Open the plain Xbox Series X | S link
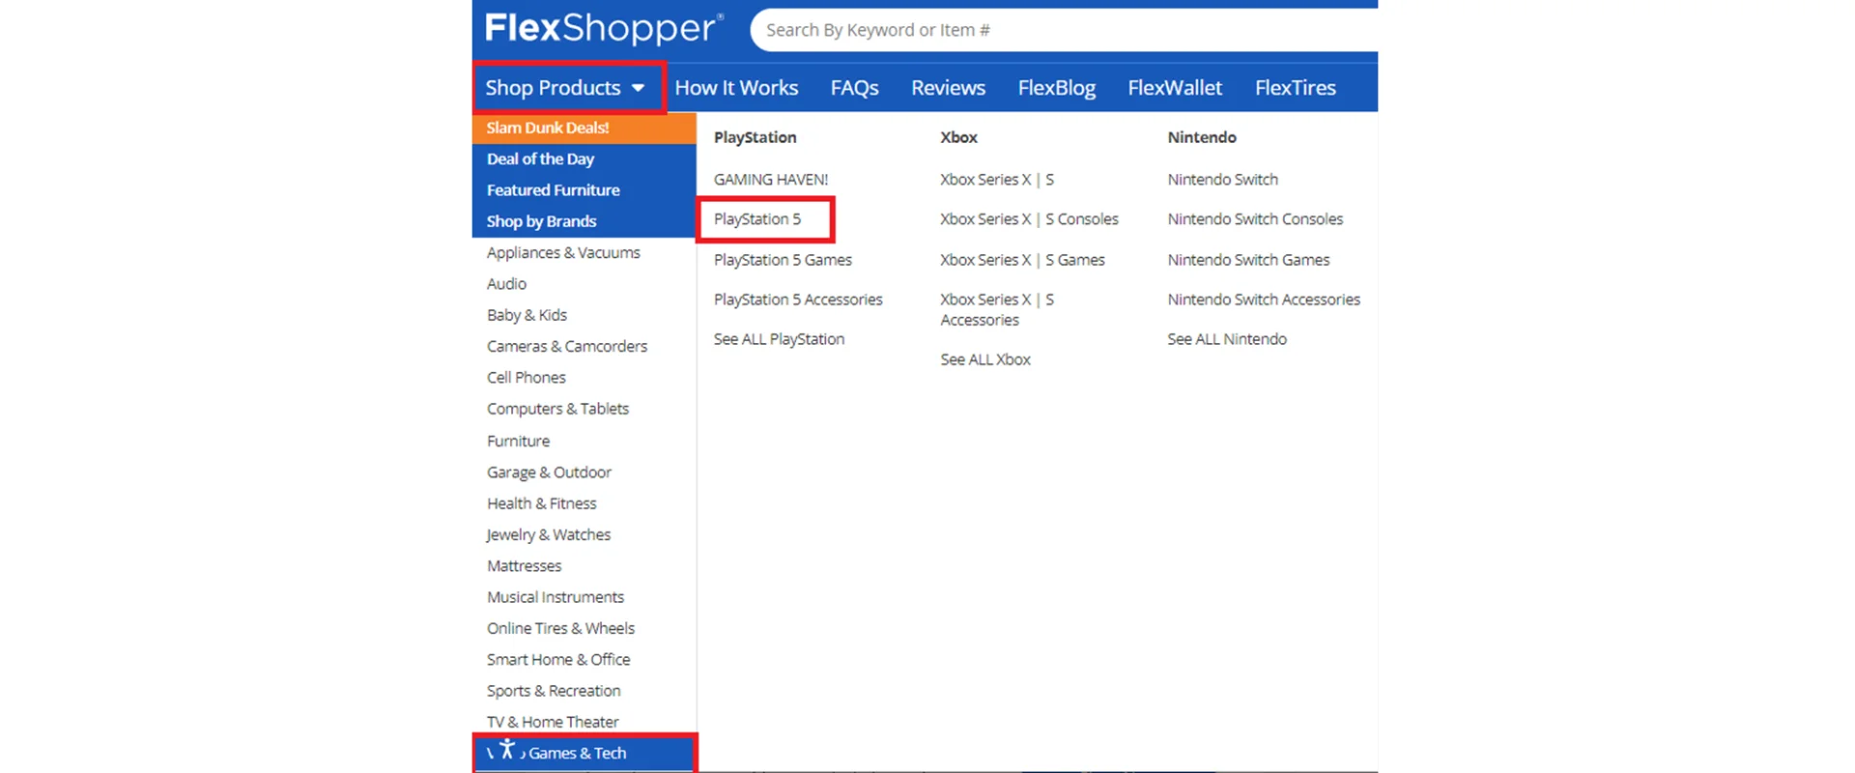 tap(997, 180)
